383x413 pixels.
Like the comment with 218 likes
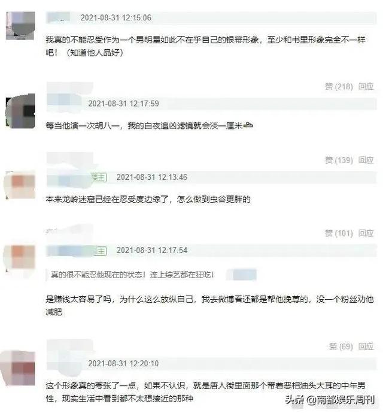339,86
